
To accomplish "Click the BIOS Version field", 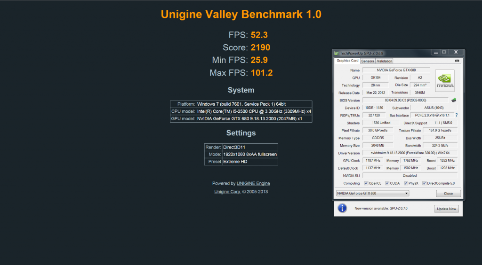I will tap(405, 100).
